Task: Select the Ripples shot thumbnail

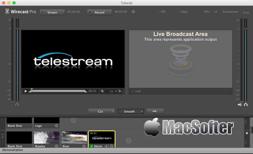Action: click(46, 137)
